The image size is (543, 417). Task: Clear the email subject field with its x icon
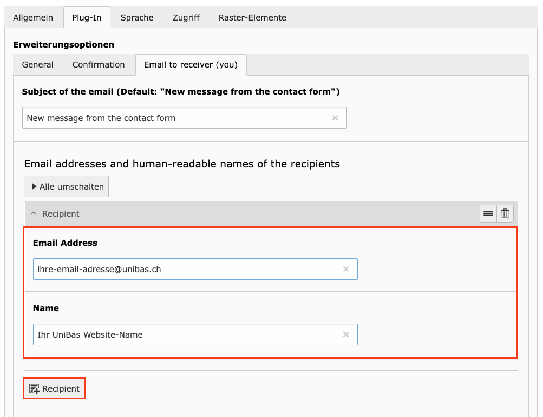tap(335, 118)
